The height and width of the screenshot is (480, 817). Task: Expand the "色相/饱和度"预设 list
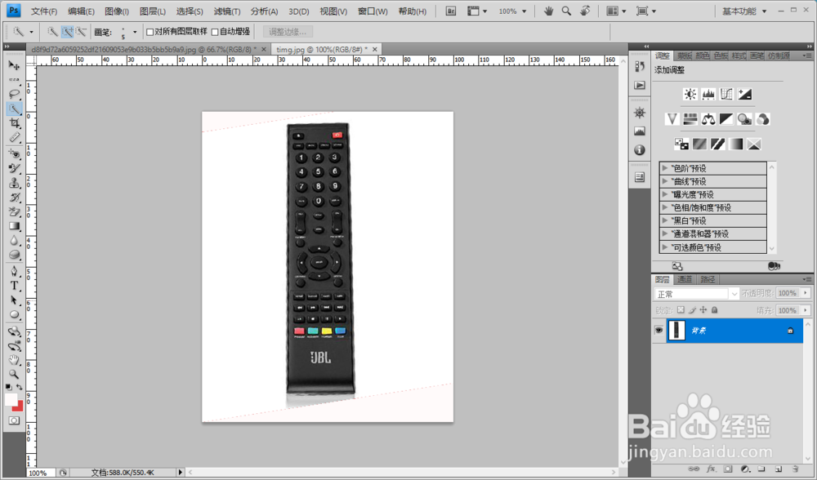pyautogui.click(x=665, y=207)
